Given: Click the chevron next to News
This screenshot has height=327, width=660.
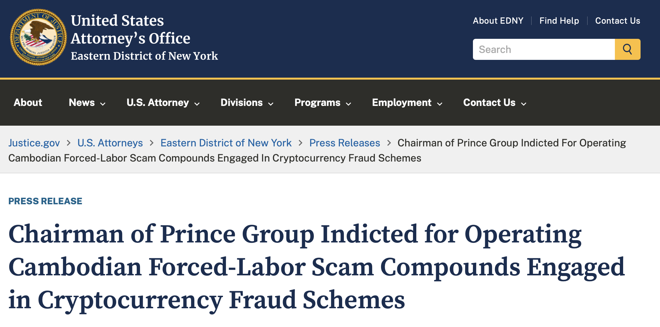Looking at the screenshot, I should (x=103, y=104).
